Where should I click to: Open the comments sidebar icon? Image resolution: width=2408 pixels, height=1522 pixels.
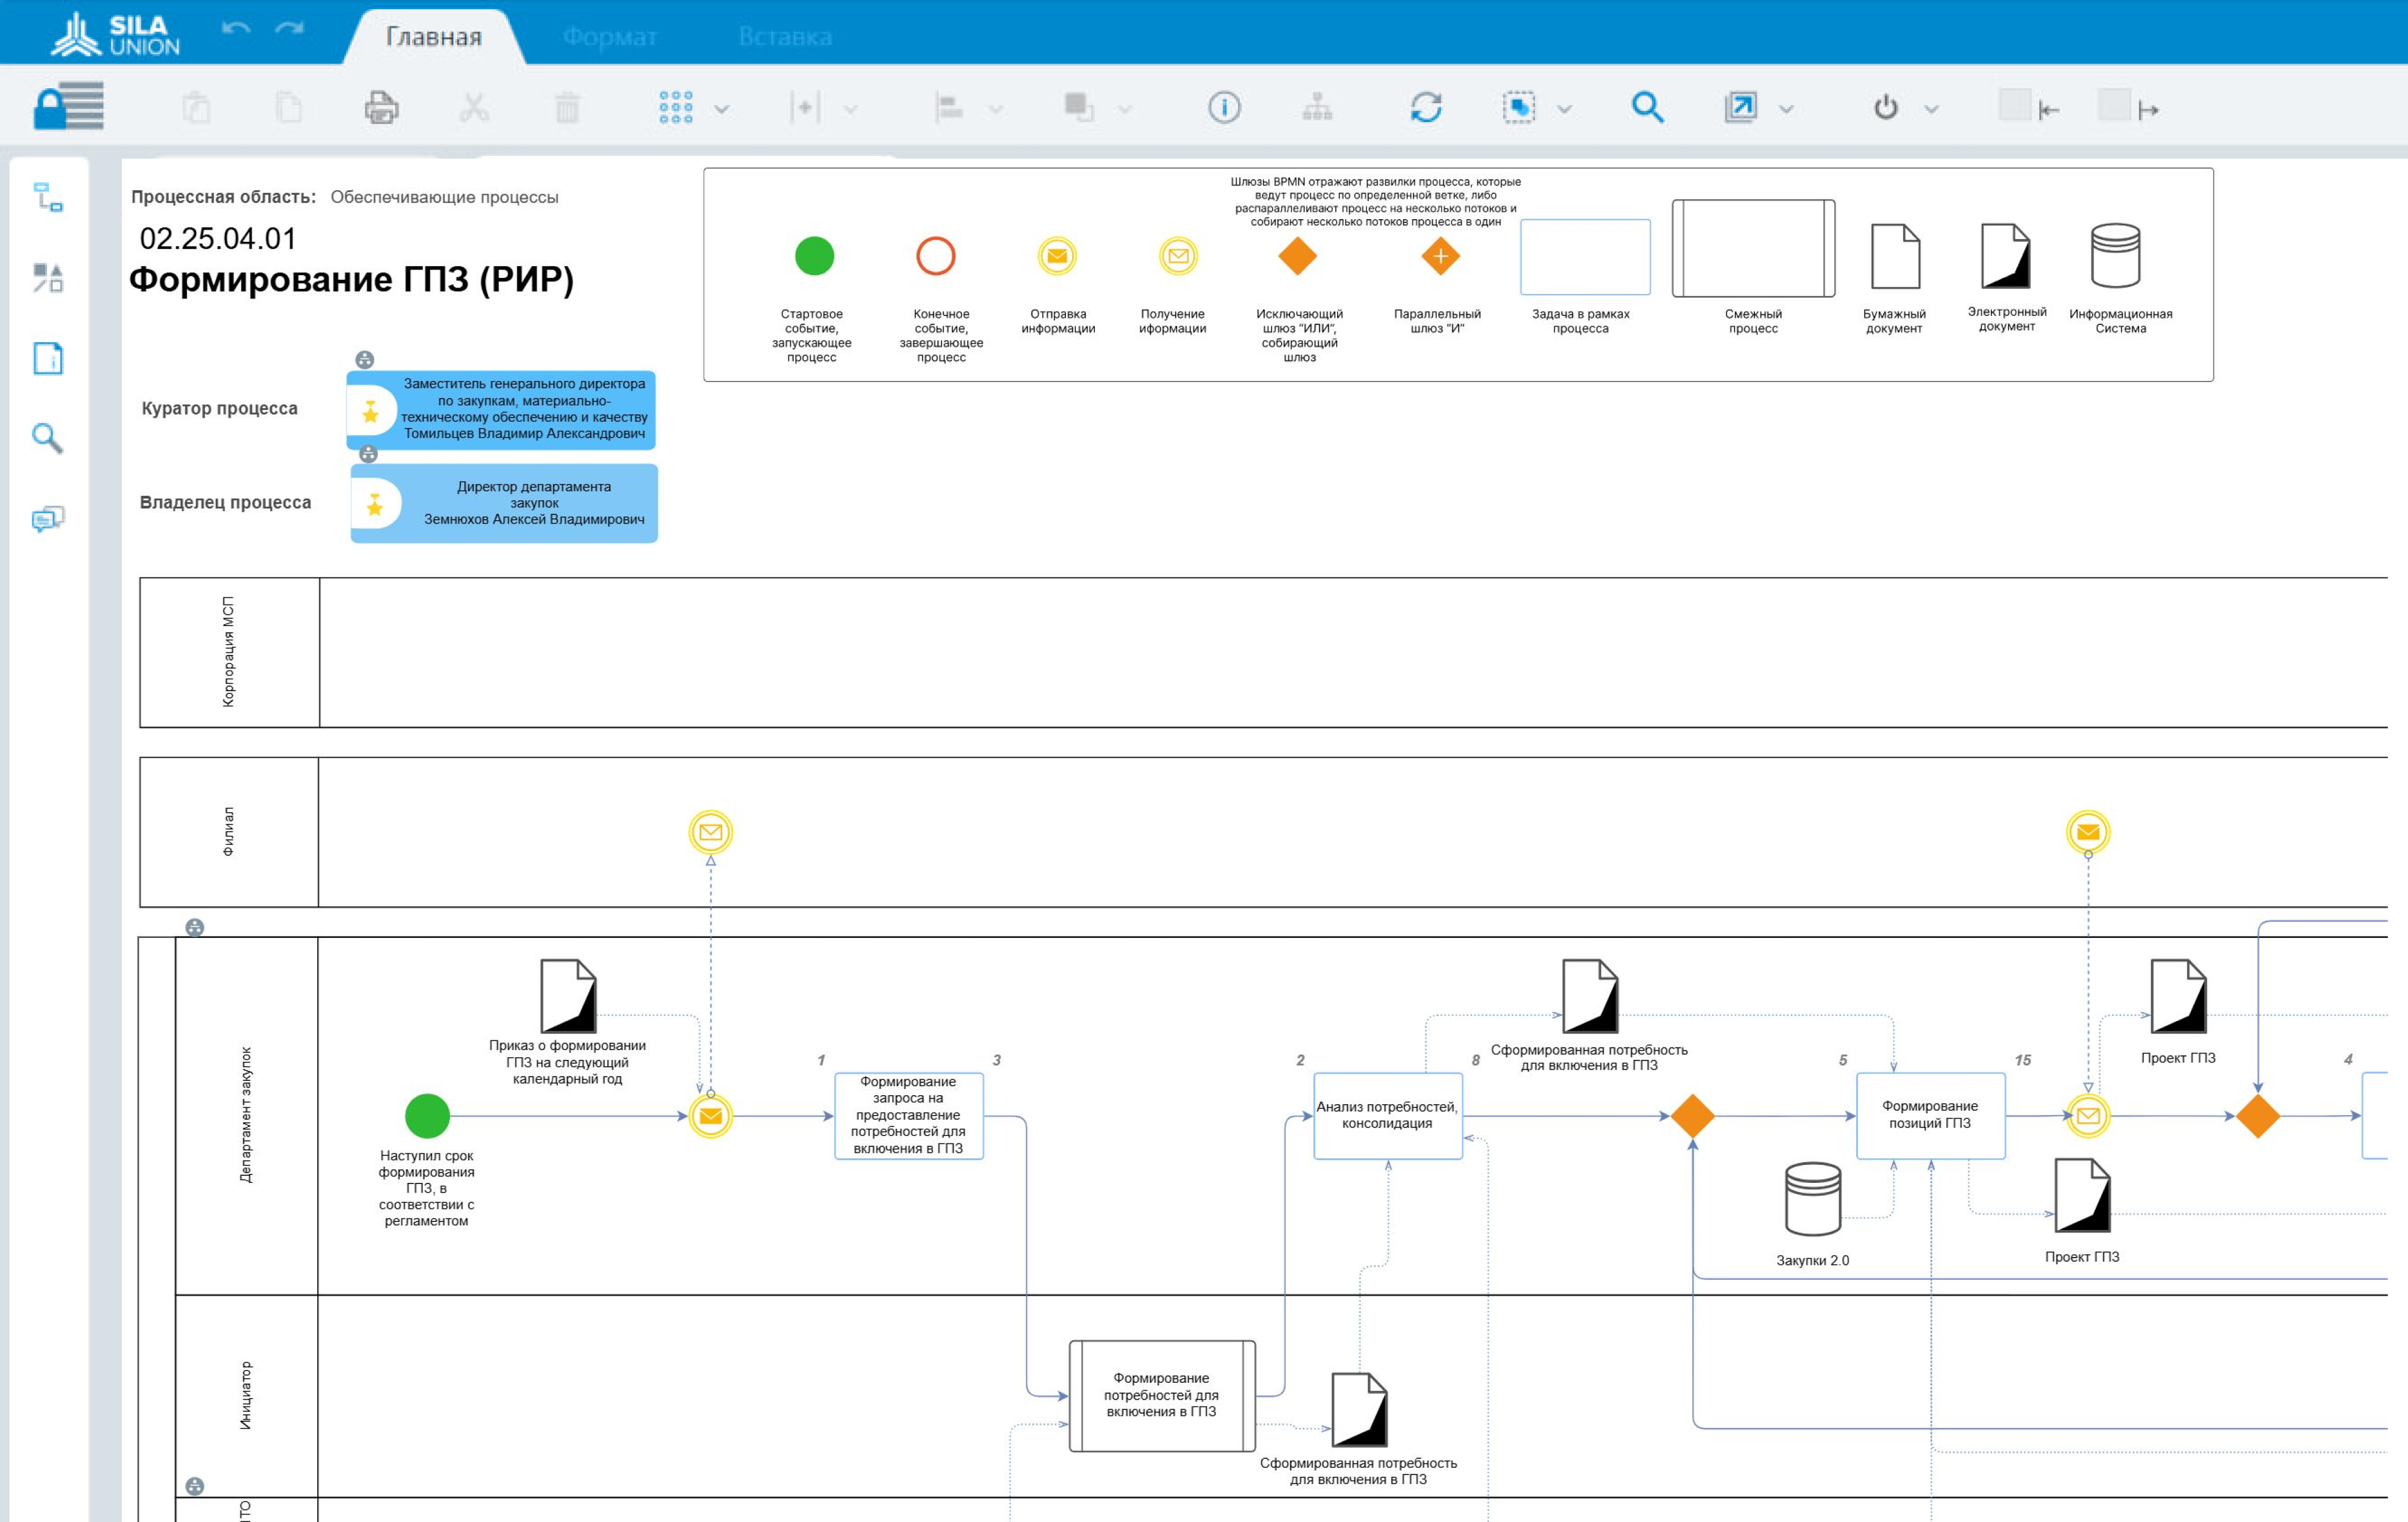pos(48,518)
